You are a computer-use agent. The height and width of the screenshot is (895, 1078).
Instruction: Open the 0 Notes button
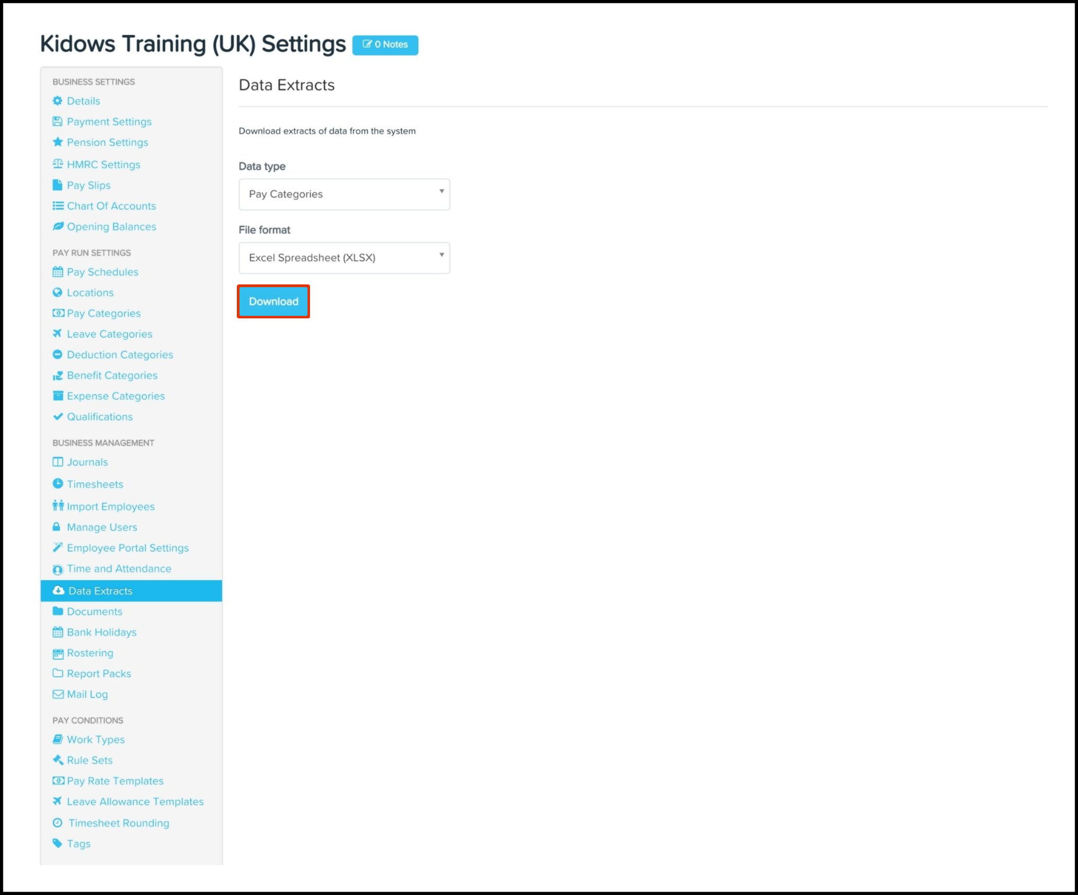(x=385, y=44)
